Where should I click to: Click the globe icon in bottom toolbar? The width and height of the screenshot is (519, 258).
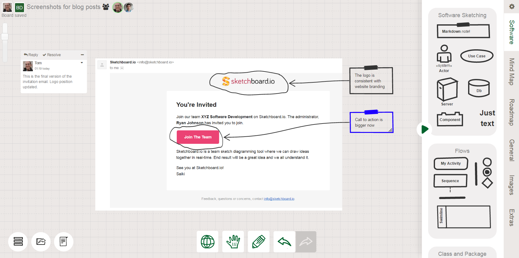(208, 242)
